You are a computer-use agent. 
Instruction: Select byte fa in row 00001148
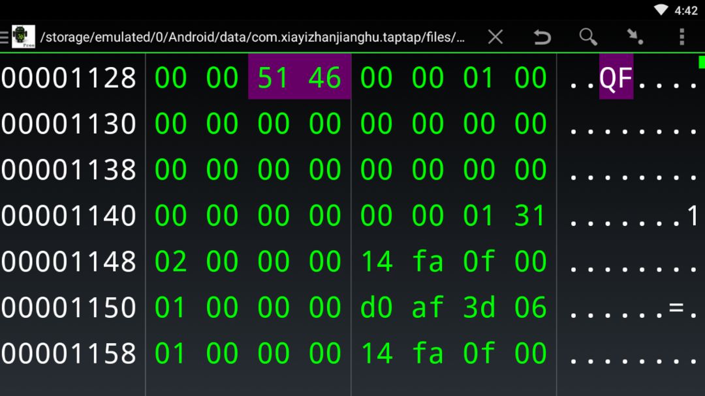(428, 261)
